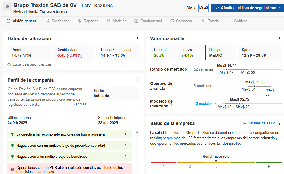The width and height of the screenshot is (284, 174).
Task: Switch to the Comparar tab
Action: pos(181,21)
